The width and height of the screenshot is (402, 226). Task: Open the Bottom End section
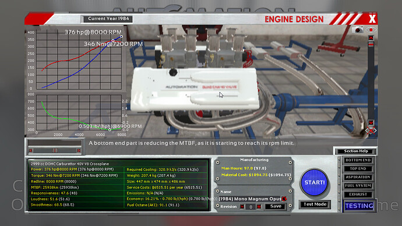point(358,160)
